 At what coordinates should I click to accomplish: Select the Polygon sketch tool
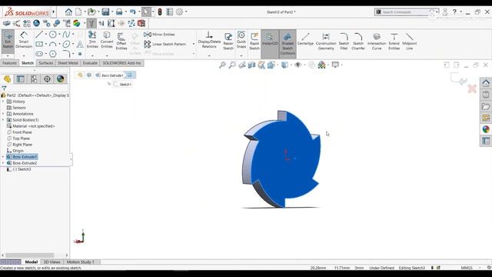(53, 54)
